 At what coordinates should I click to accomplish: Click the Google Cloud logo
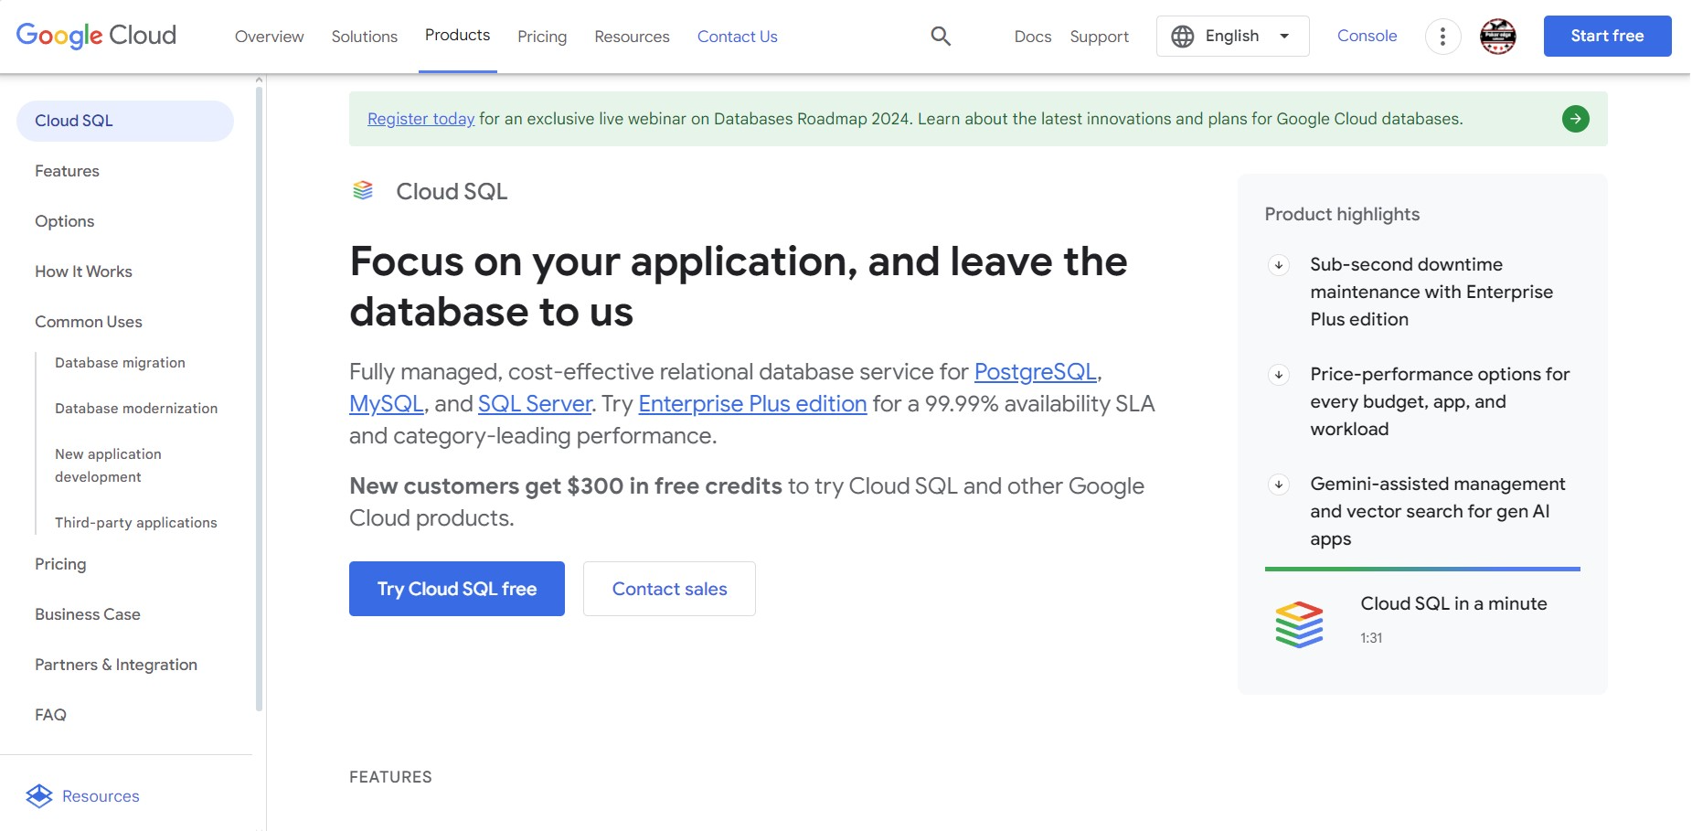pos(96,36)
